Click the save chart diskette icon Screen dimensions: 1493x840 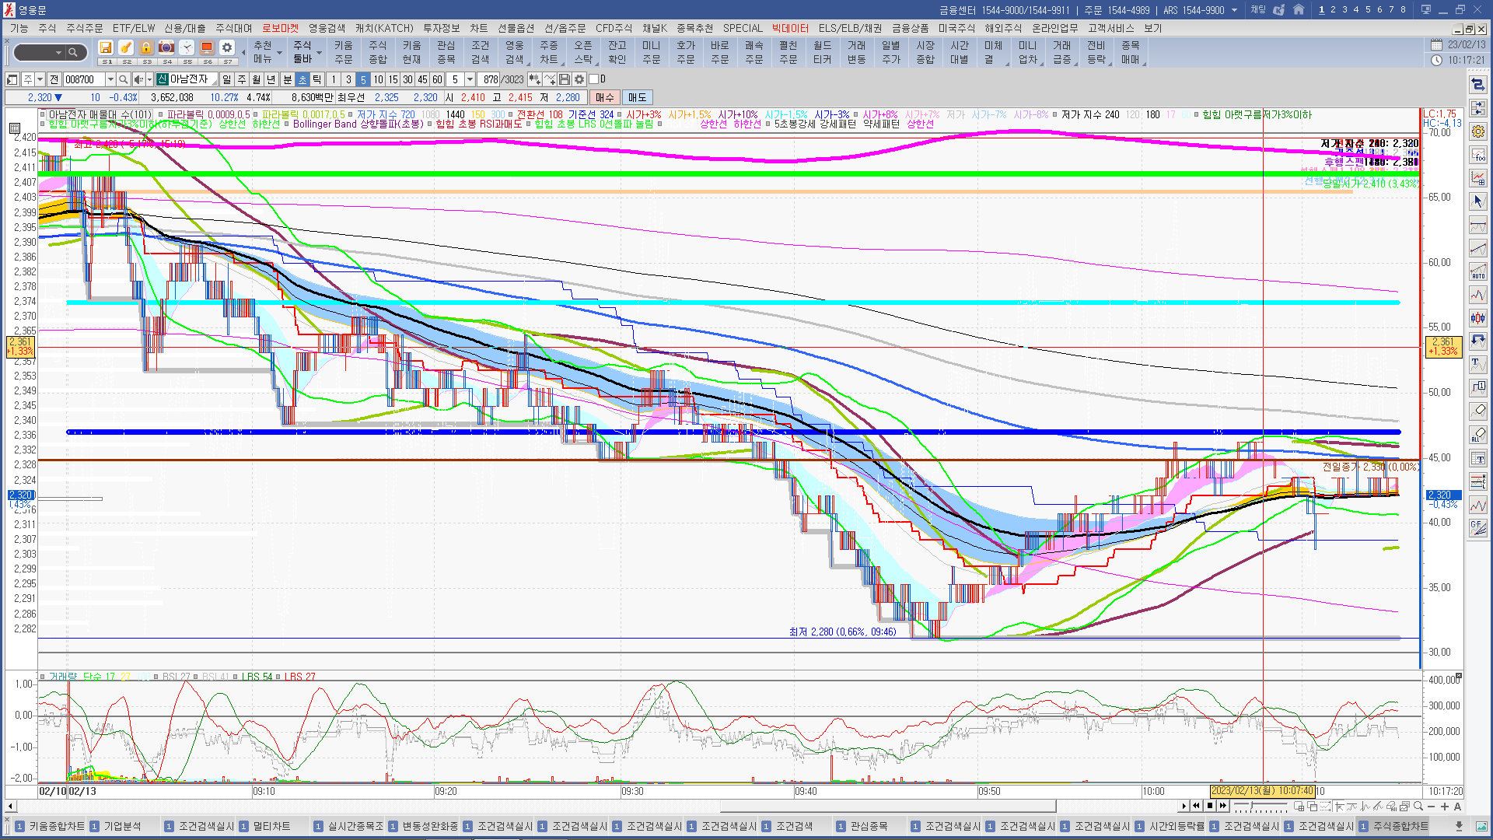(565, 79)
